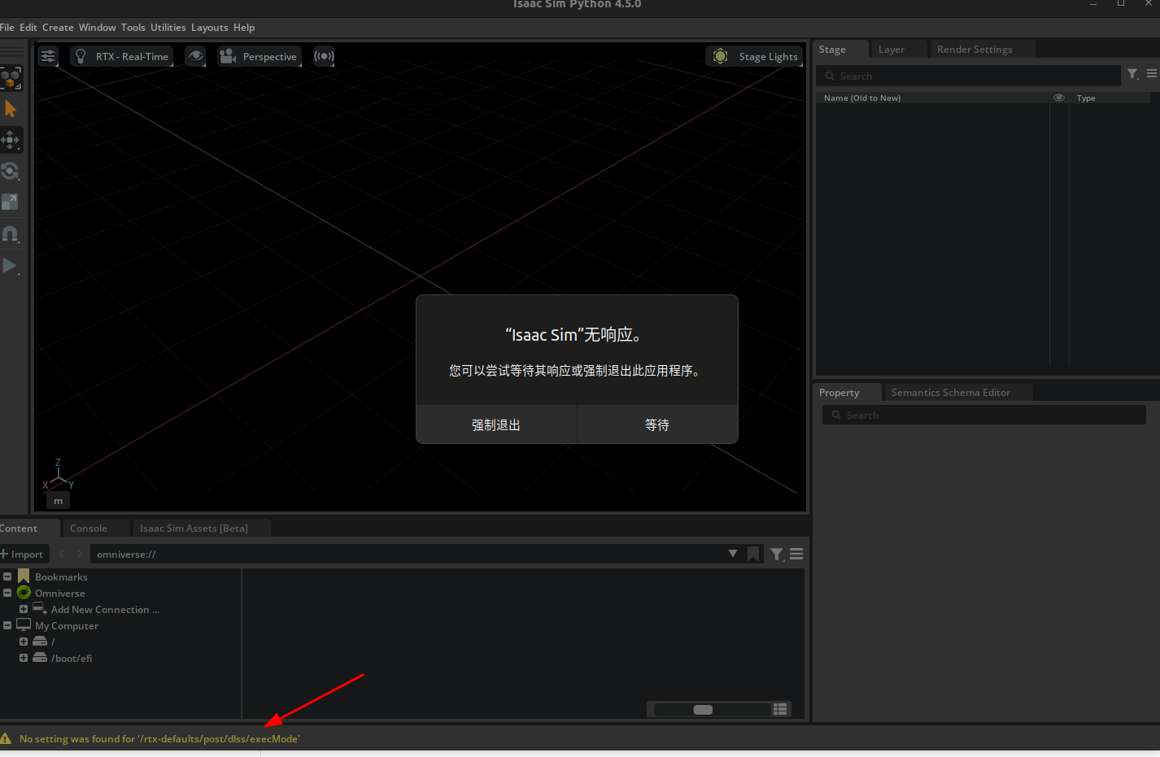1160x757 pixels.
Task: Expand Add New Connection node
Action: coord(24,609)
